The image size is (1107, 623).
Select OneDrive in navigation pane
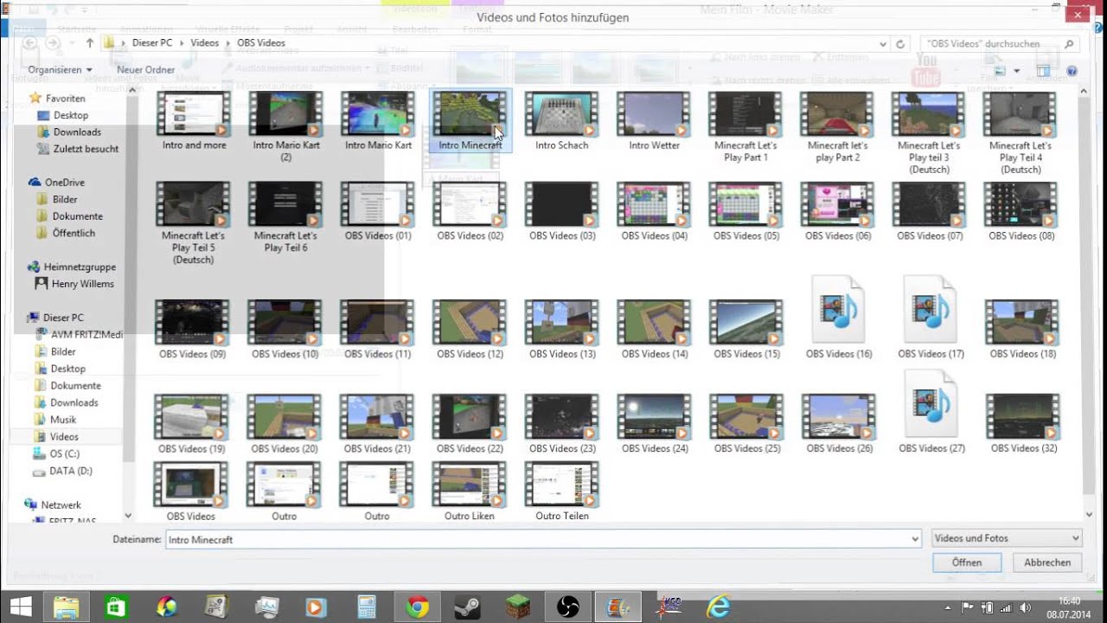64,183
